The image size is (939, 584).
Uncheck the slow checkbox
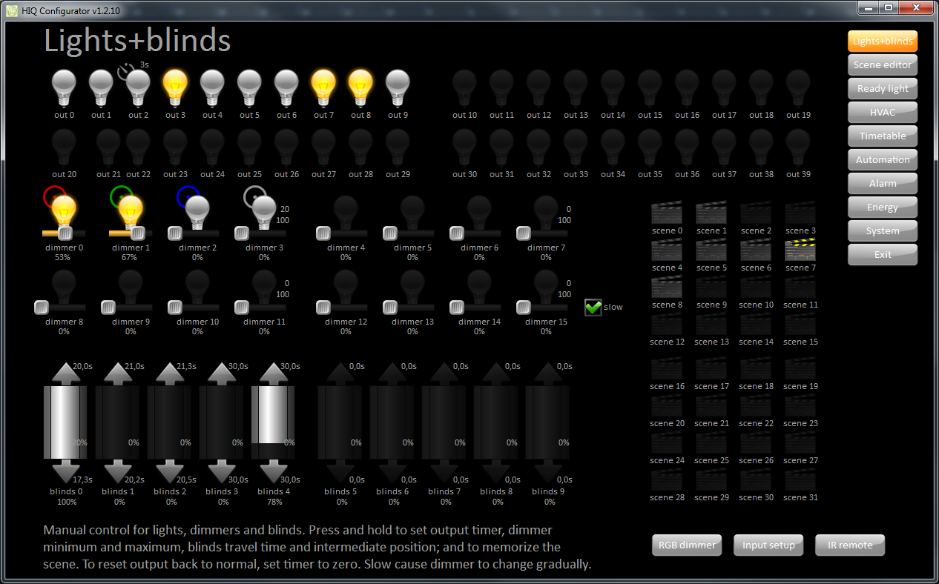[593, 307]
